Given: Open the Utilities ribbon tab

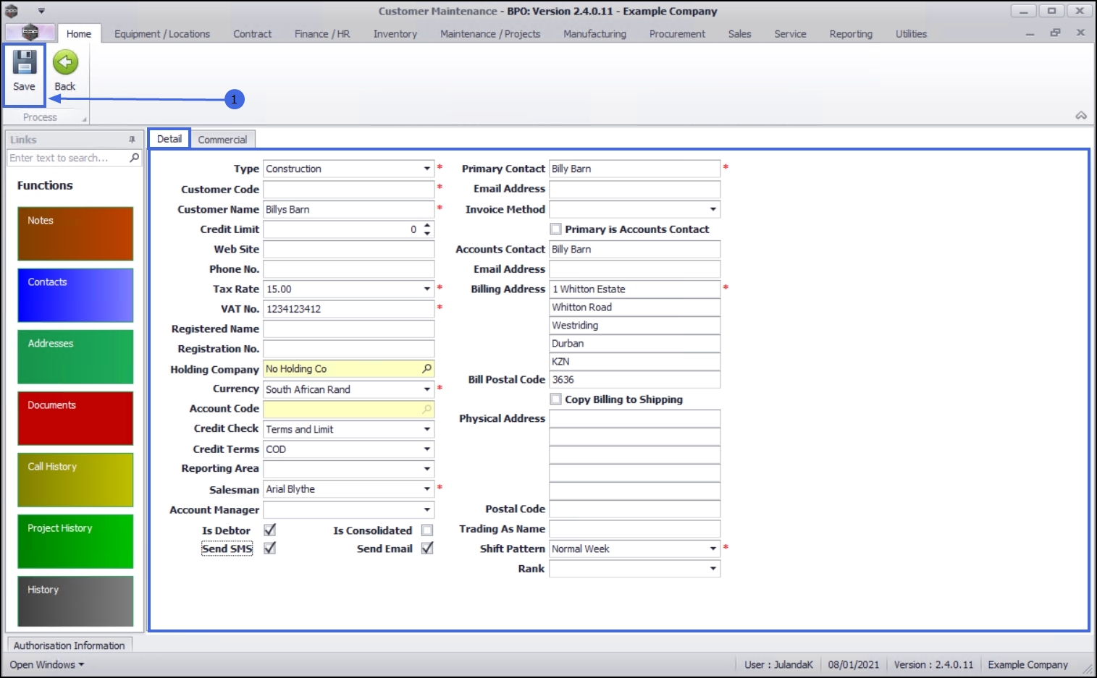Looking at the screenshot, I should pos(911,34).
